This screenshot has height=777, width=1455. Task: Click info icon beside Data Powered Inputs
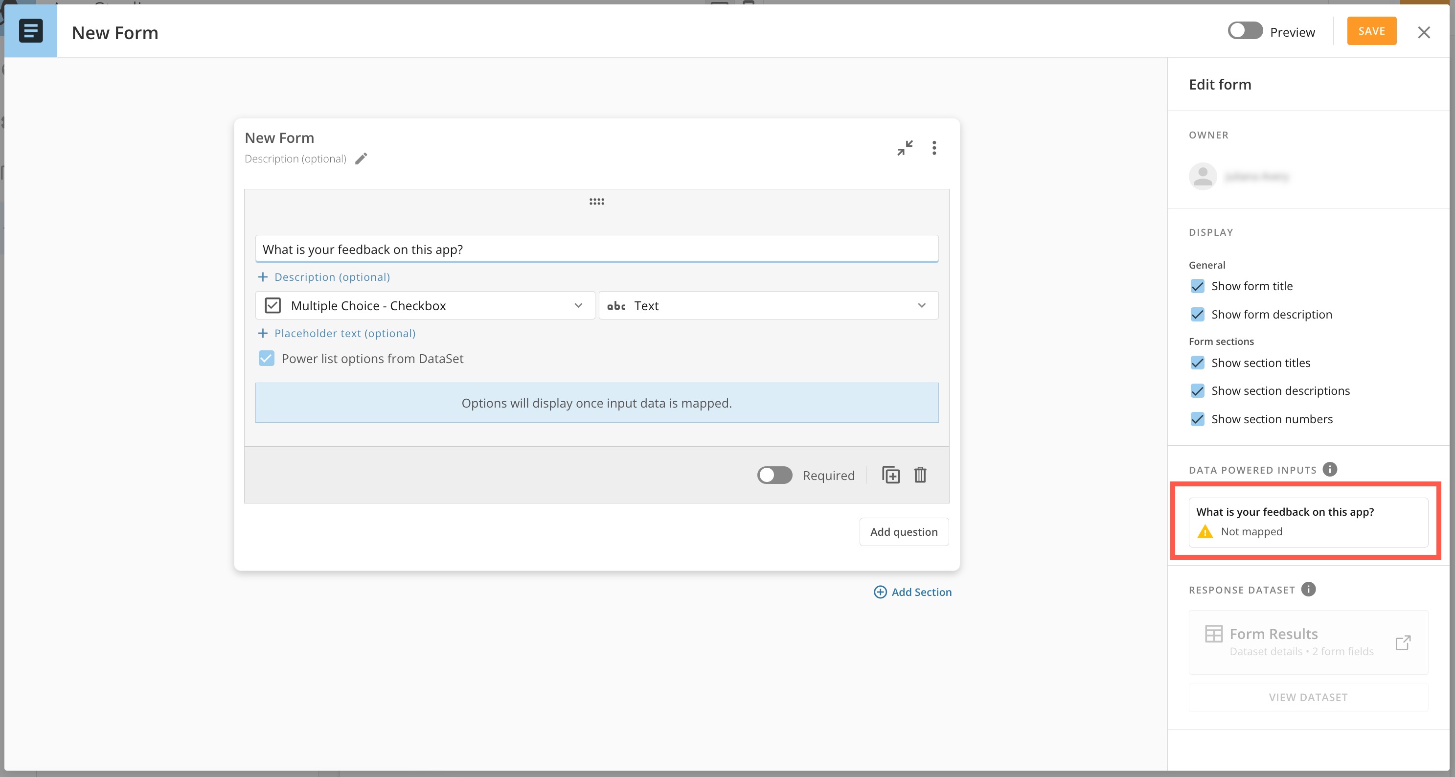tap(1330, 470)
